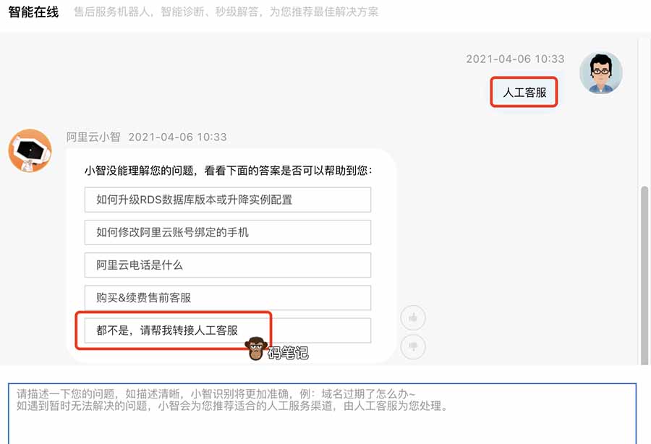651x444 pixels.
Task: Click the 码笔记 watermark text
Action: (x=288, y=353)
